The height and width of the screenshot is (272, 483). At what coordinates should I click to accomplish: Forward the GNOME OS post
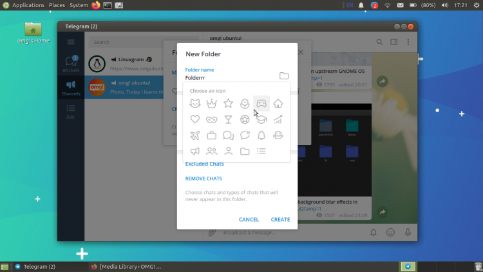pyautogui.click(x=383, y=81)
